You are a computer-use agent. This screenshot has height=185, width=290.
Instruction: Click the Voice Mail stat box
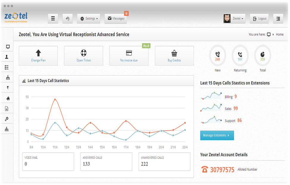(x=48, y=162)
